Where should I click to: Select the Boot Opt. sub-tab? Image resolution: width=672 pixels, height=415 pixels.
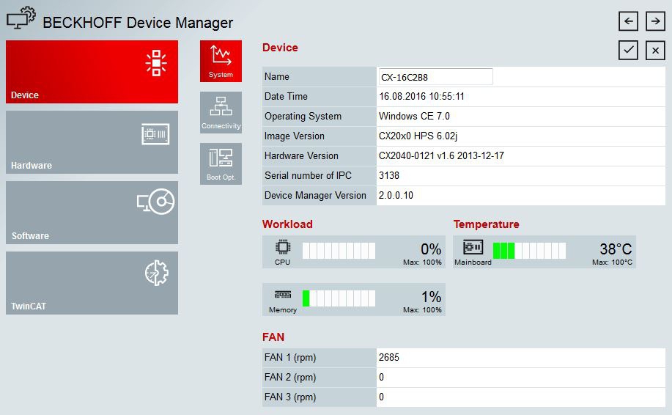pos(221,164)
